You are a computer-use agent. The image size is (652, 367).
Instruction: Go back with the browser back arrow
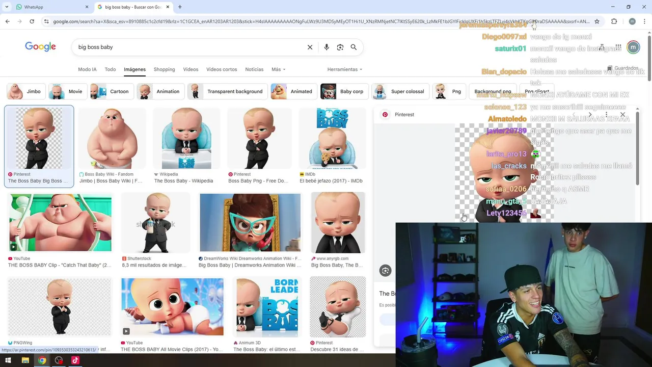[7, 21]
